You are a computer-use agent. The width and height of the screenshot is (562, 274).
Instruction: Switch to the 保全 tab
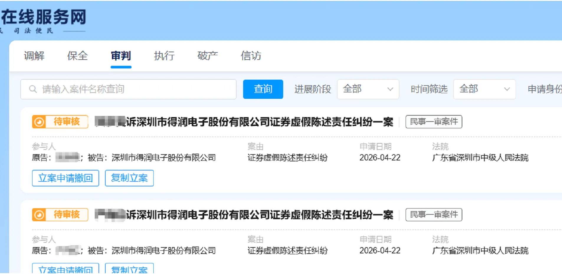(78, 55)
